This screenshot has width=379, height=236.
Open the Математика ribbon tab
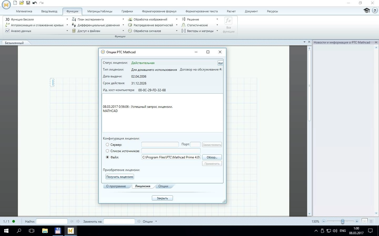point(24,11)
